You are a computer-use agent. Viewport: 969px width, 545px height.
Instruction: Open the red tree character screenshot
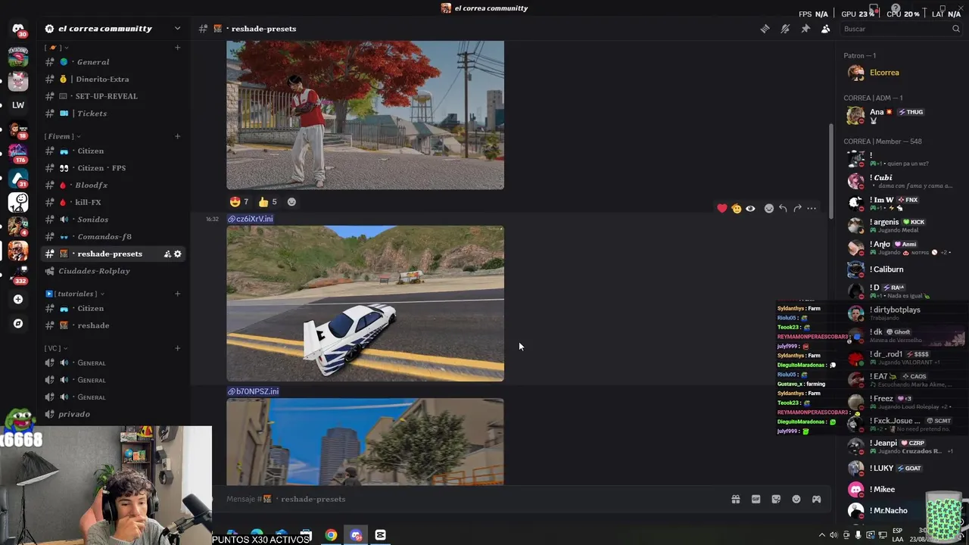click(365, 115)
